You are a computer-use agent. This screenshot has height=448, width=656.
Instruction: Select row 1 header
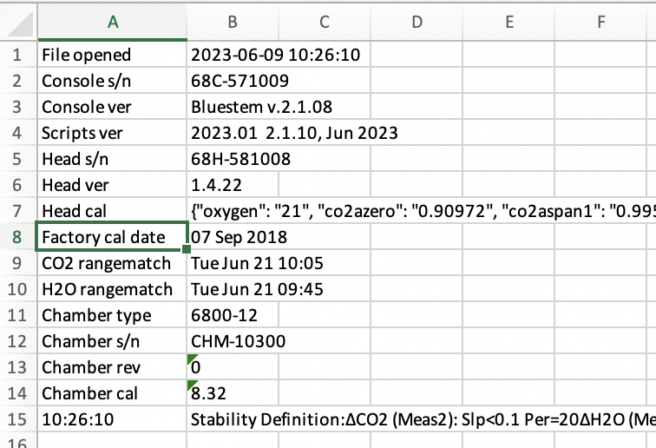coord(16,55)
